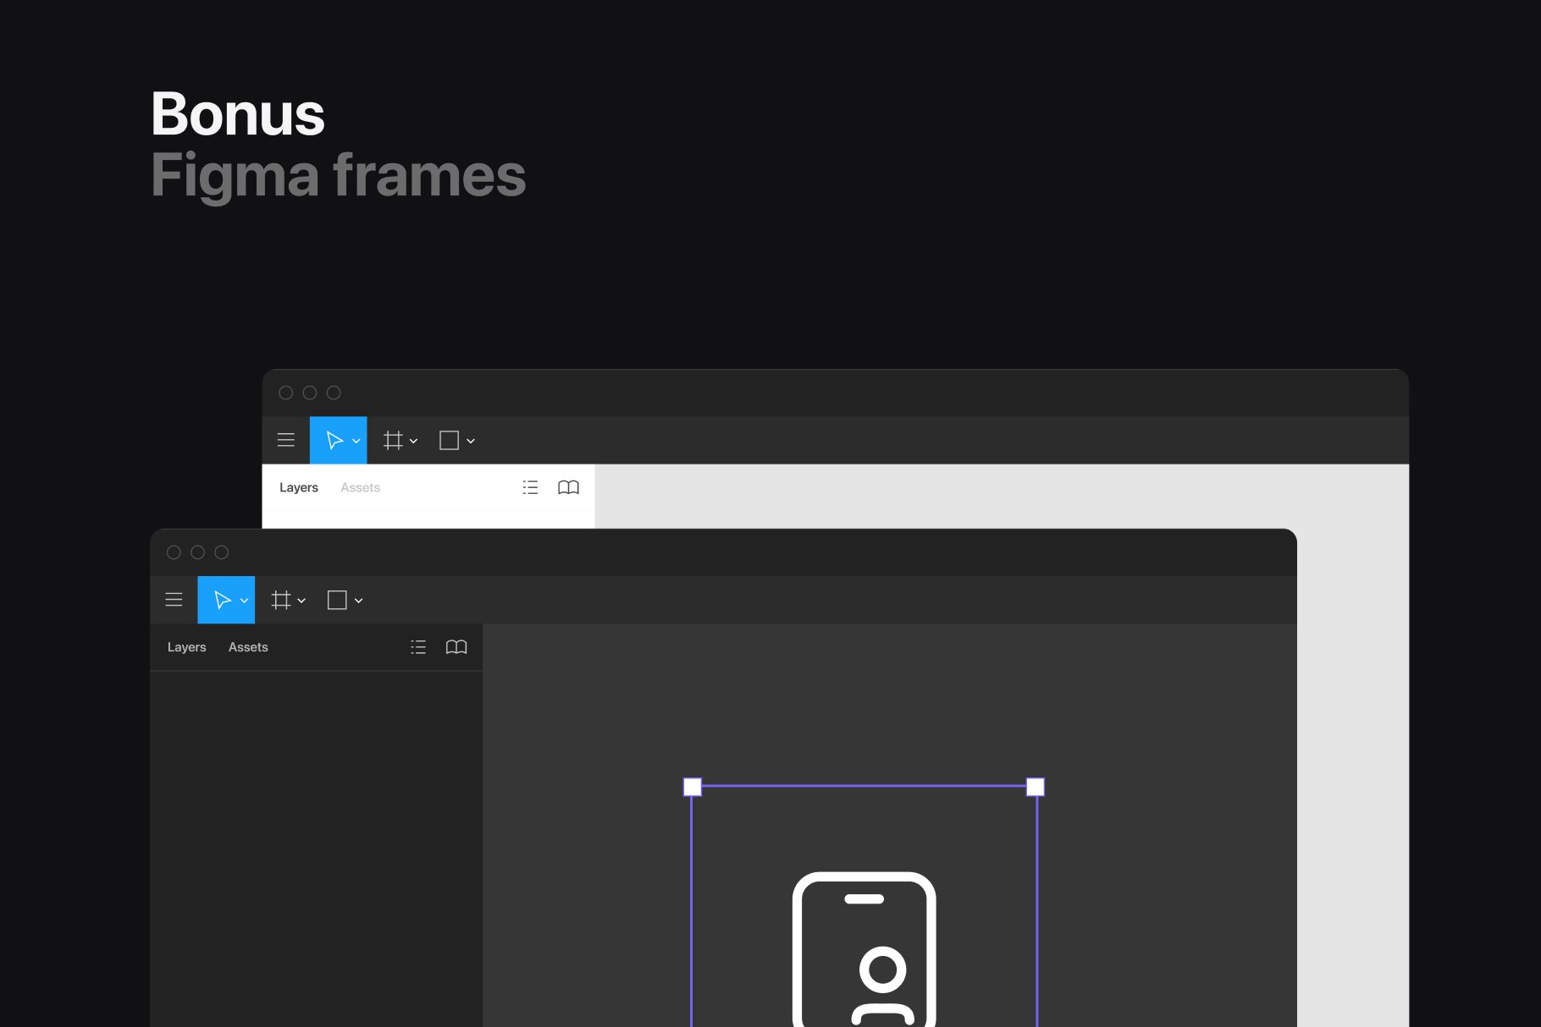Select Rectangle shape tool in dark window

coord(337,600)
